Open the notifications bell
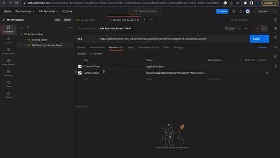Screen dimensions: 280x158 tap(241, 11)
